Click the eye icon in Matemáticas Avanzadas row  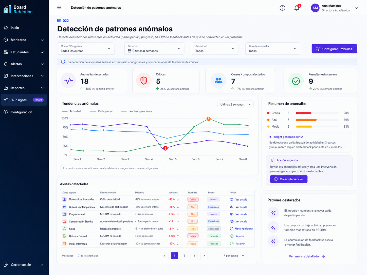click(x=232, y=200)
